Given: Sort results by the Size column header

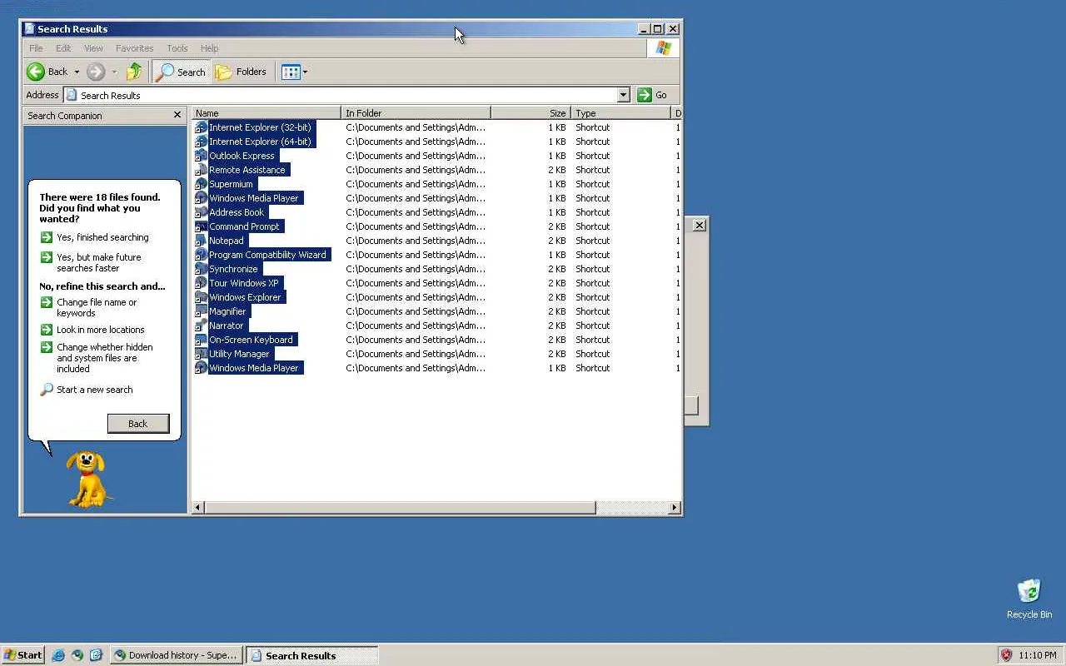Looking at the screenshot, I should coord(531,113).
